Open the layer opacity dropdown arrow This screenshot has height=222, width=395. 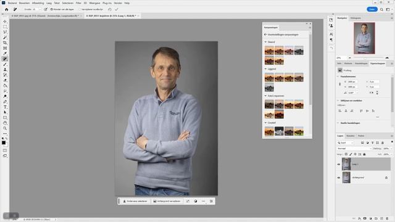point(391,149)
